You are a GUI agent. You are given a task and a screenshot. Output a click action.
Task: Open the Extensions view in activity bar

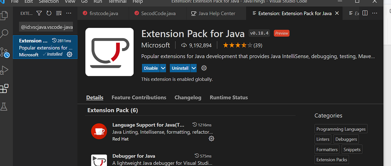[4, 88]
